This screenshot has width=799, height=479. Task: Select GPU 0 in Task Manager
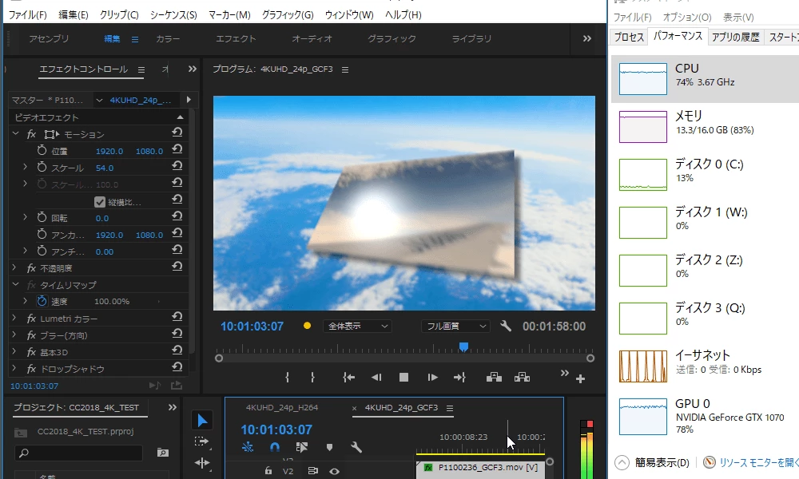pyautogui.click(x=705, y=416)
